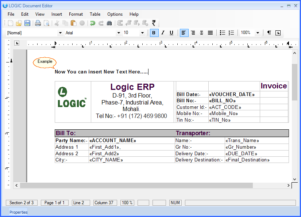Viewport: 301px width, 217px height.
Task: Click the «BILL_NO» merge field
Action: click(x=222, y=100)
